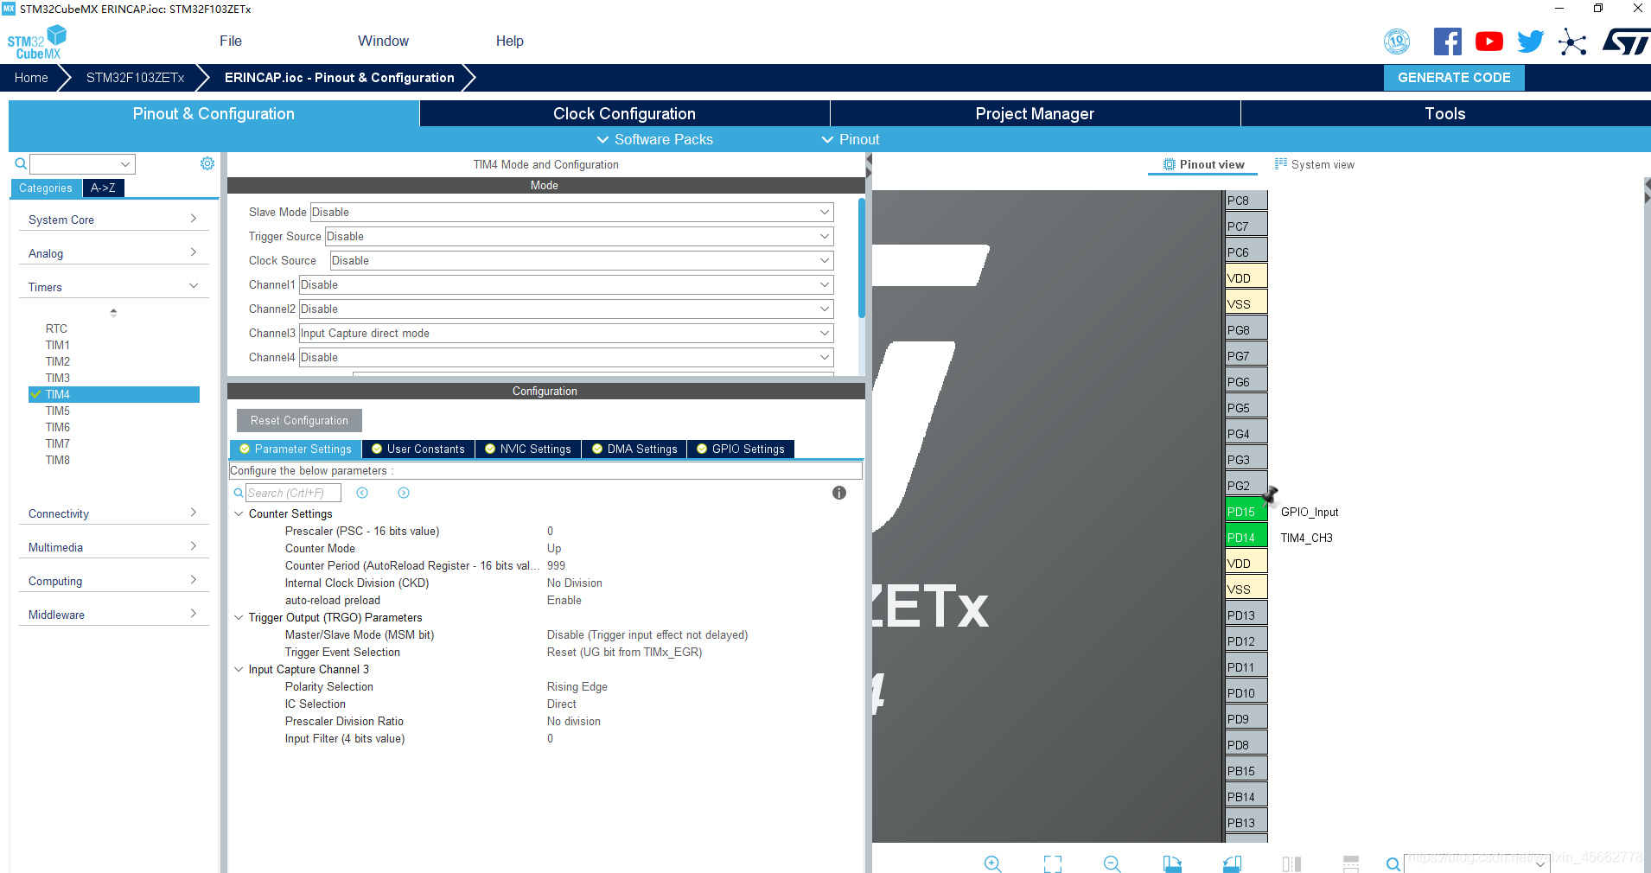Screen dimensions: 1651x873
Task: Collapse the Counter Settings group
Action: pos(239,513)
